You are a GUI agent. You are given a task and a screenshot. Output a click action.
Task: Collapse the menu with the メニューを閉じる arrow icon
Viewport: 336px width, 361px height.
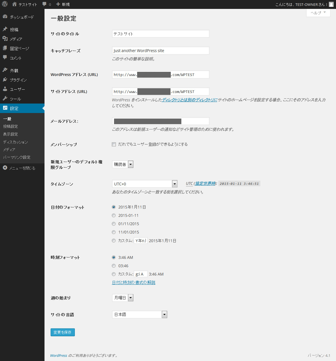5,168
